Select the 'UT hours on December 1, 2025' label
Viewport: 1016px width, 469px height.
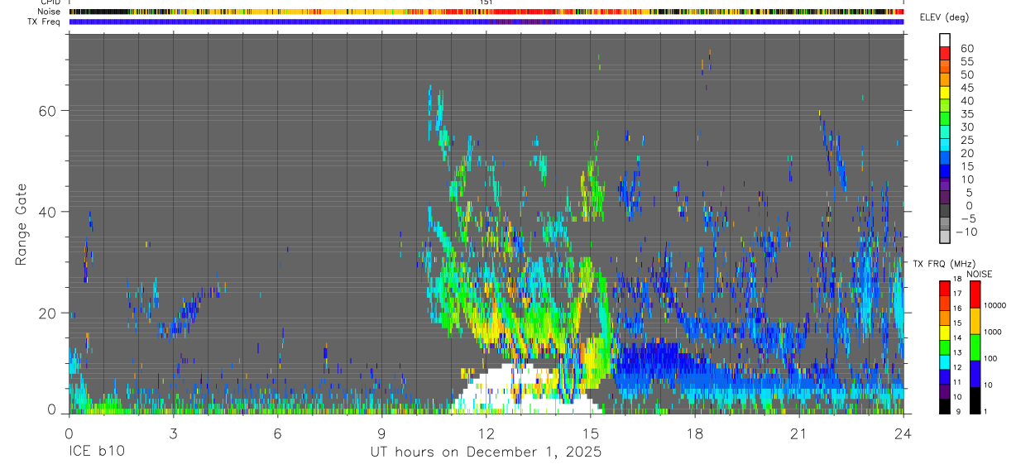pos(485,452)
